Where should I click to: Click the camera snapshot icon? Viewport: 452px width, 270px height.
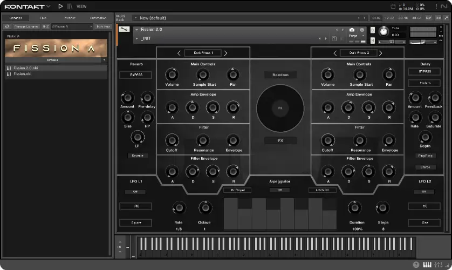coord(352,30)
